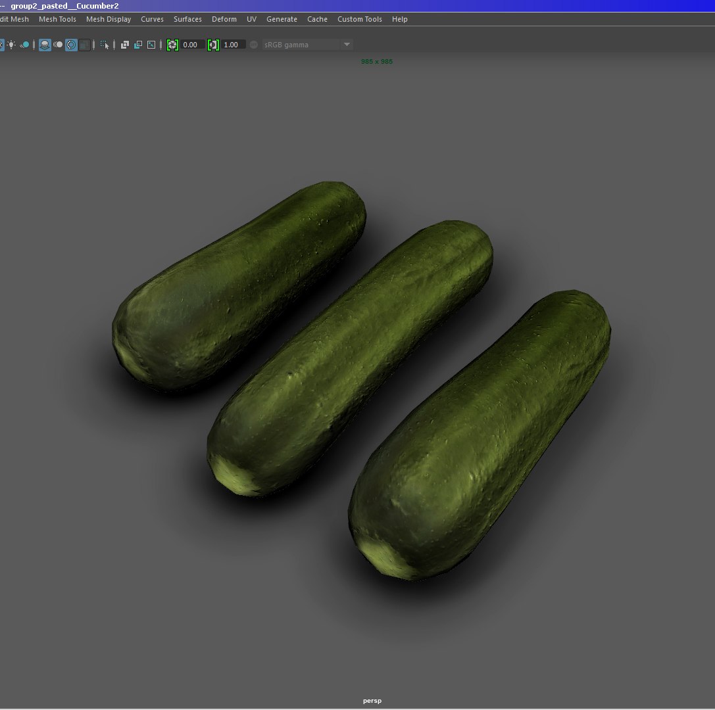Edit gamma value 1.00 field
Image resolution: width=715 pixels, height=710 pixels.
coord(233,45)
